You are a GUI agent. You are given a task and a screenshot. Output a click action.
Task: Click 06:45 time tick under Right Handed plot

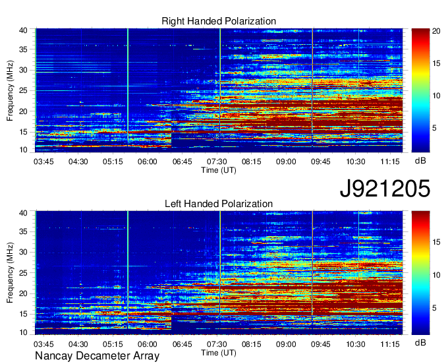point(182,162)
